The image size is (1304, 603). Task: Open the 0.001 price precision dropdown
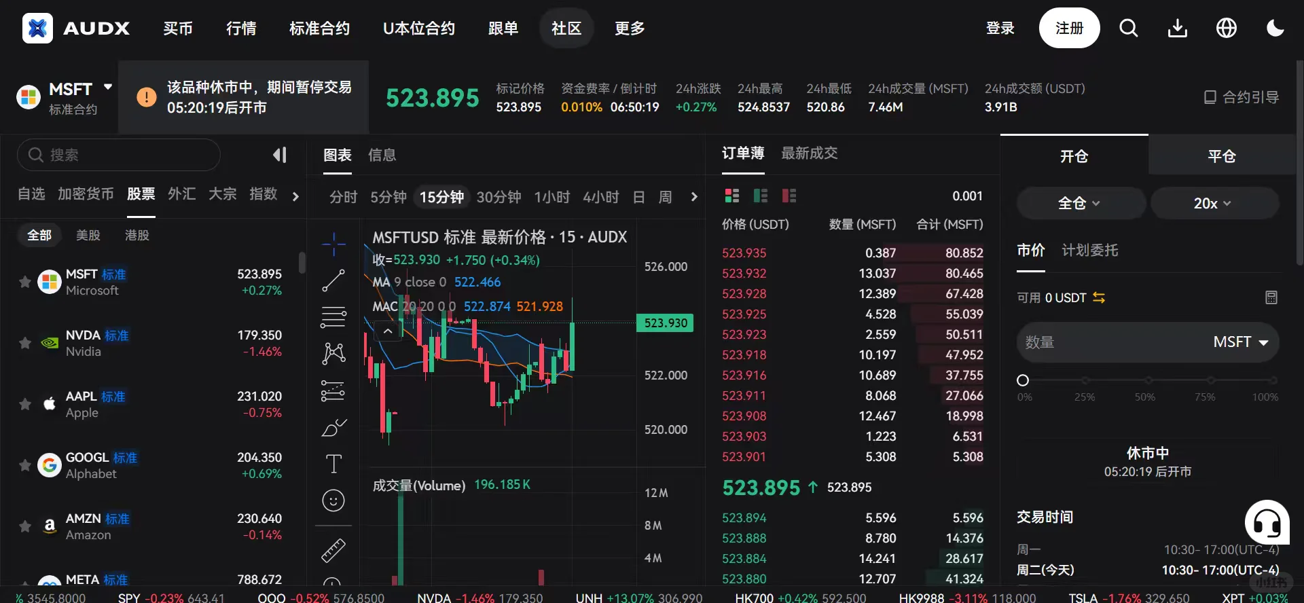point(967,196)
